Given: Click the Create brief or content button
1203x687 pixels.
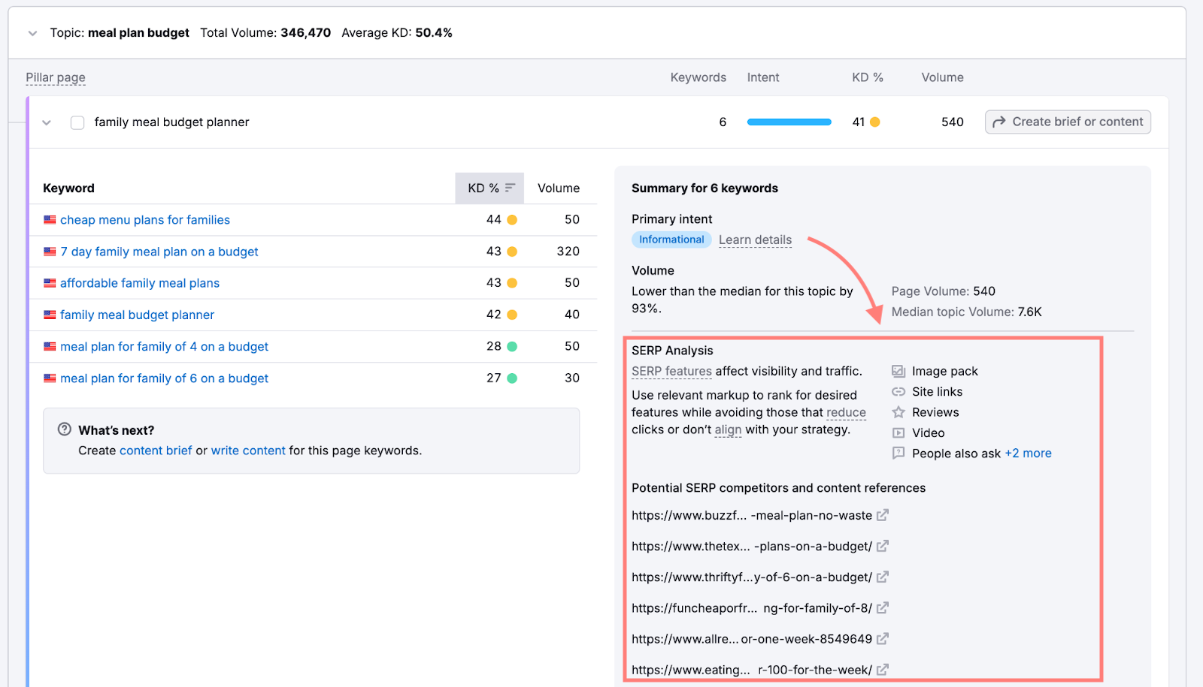Looking at the screenshot, I should pos(1067,122).
